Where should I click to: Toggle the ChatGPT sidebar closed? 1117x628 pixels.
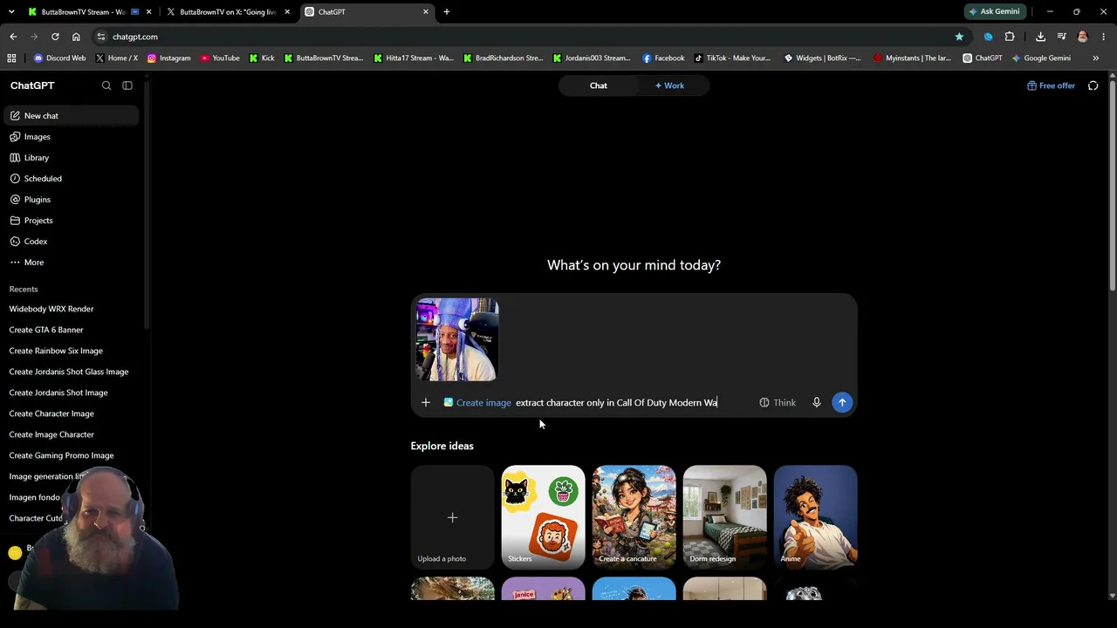(127, 85)
